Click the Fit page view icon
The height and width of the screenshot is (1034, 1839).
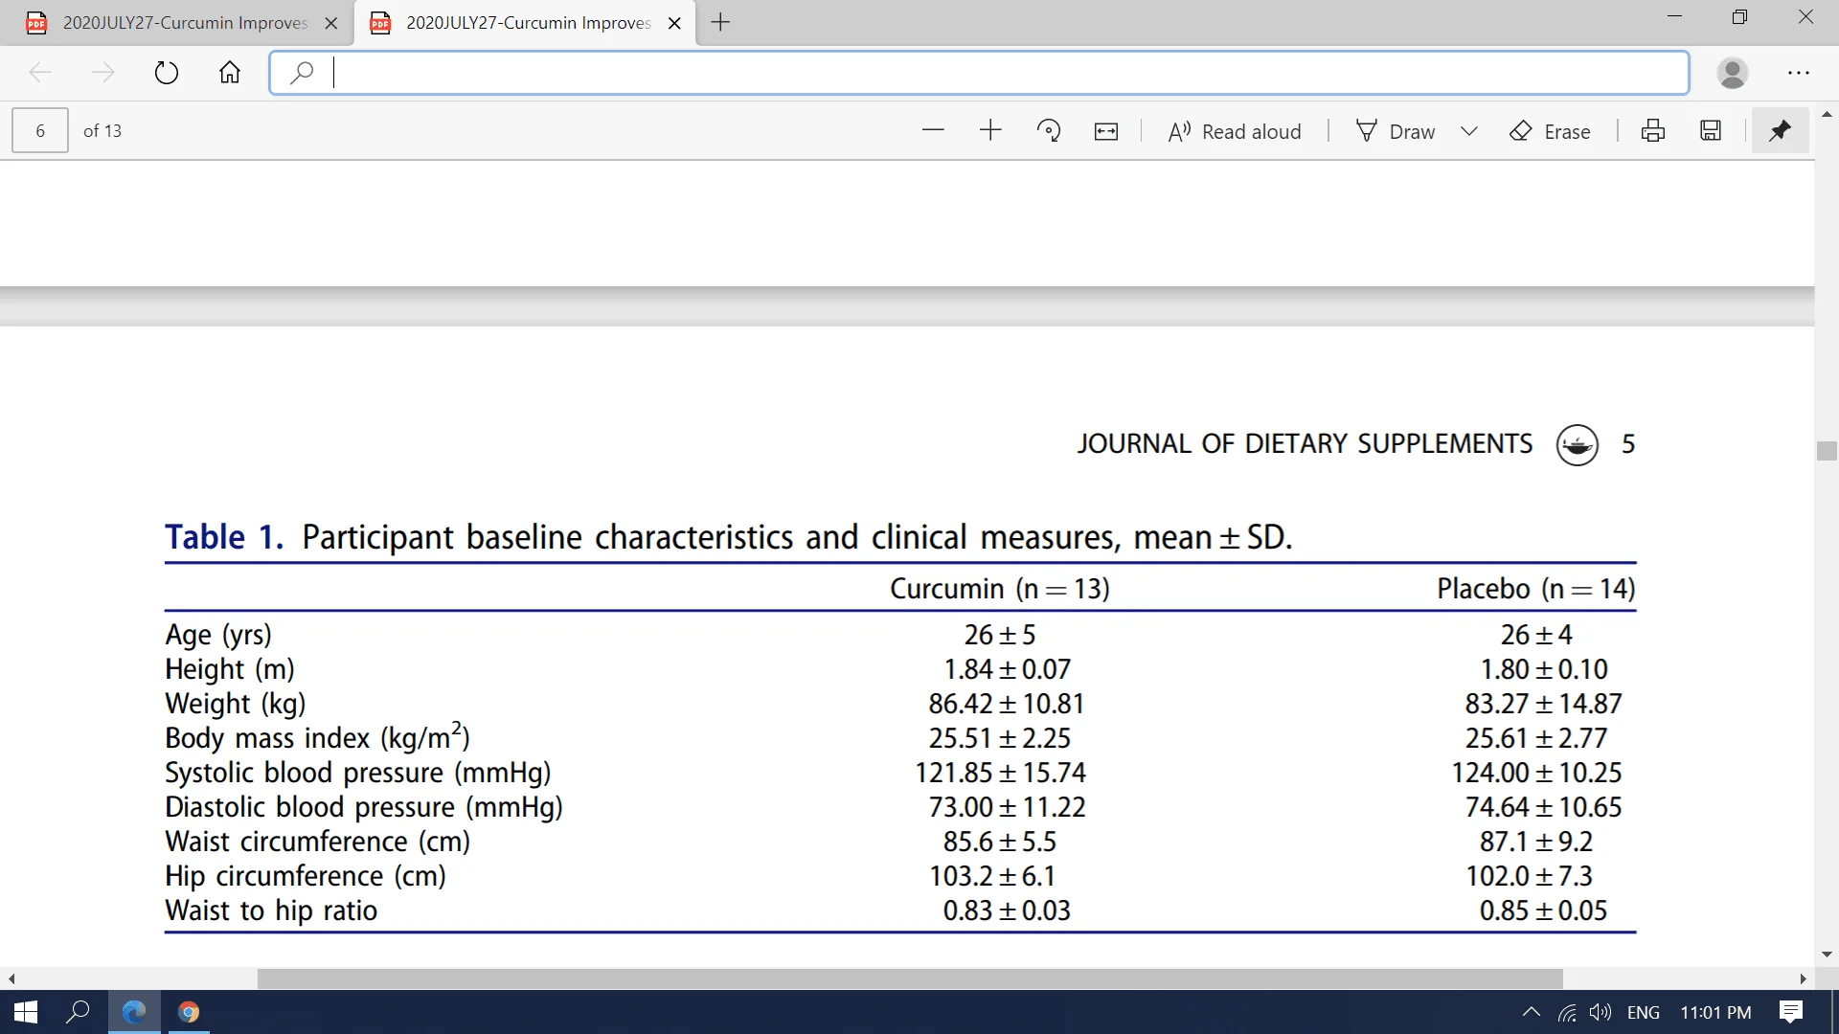coord(1107,131)
